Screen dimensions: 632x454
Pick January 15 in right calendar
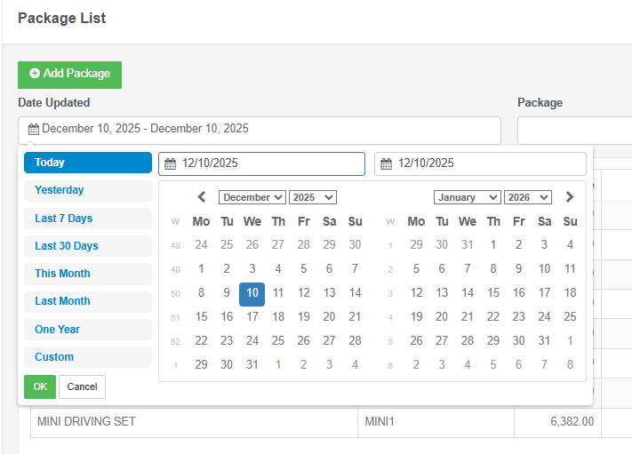(x=493, y=293)
